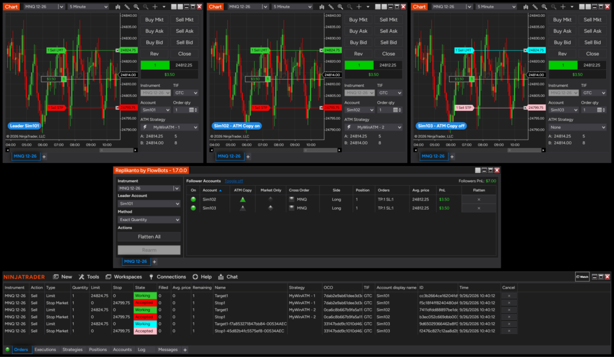Click crosshair plus icon in Sim102 chart
Image resolution: width=614 pixels, height=357 pixels.
[x=359, y=7]
